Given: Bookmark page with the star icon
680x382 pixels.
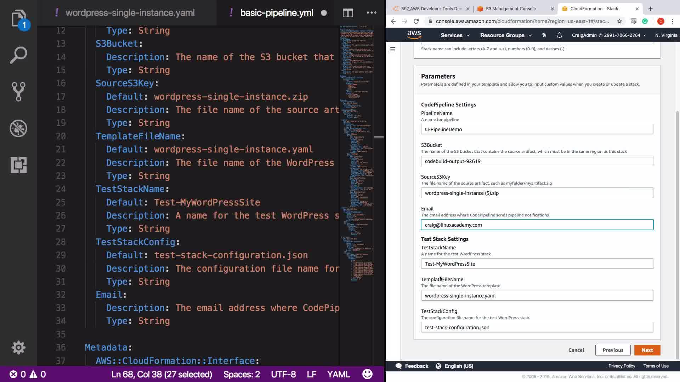Looking at the screenshot, I should [619, 21].
